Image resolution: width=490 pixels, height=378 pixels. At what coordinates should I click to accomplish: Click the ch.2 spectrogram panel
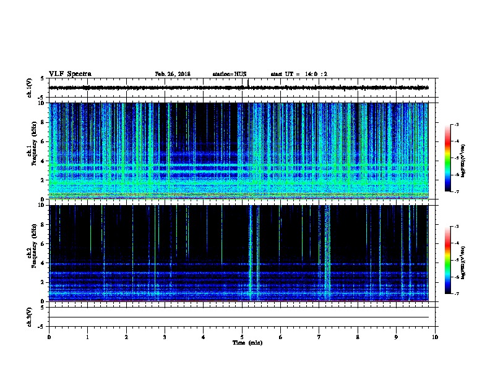[239, 253]
